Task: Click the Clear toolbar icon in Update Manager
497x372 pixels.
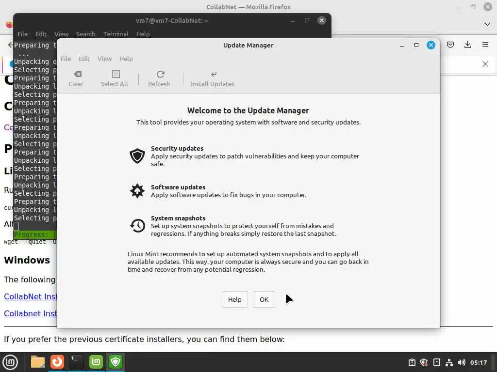Action: click(76, 79)
